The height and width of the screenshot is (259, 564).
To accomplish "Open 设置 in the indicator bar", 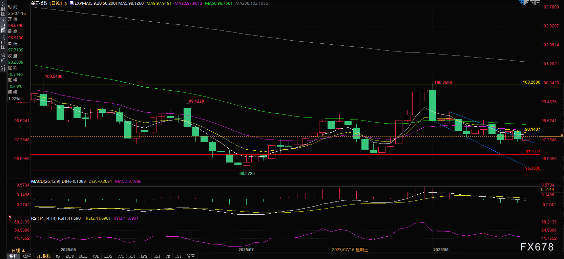I will click(191, 256).
